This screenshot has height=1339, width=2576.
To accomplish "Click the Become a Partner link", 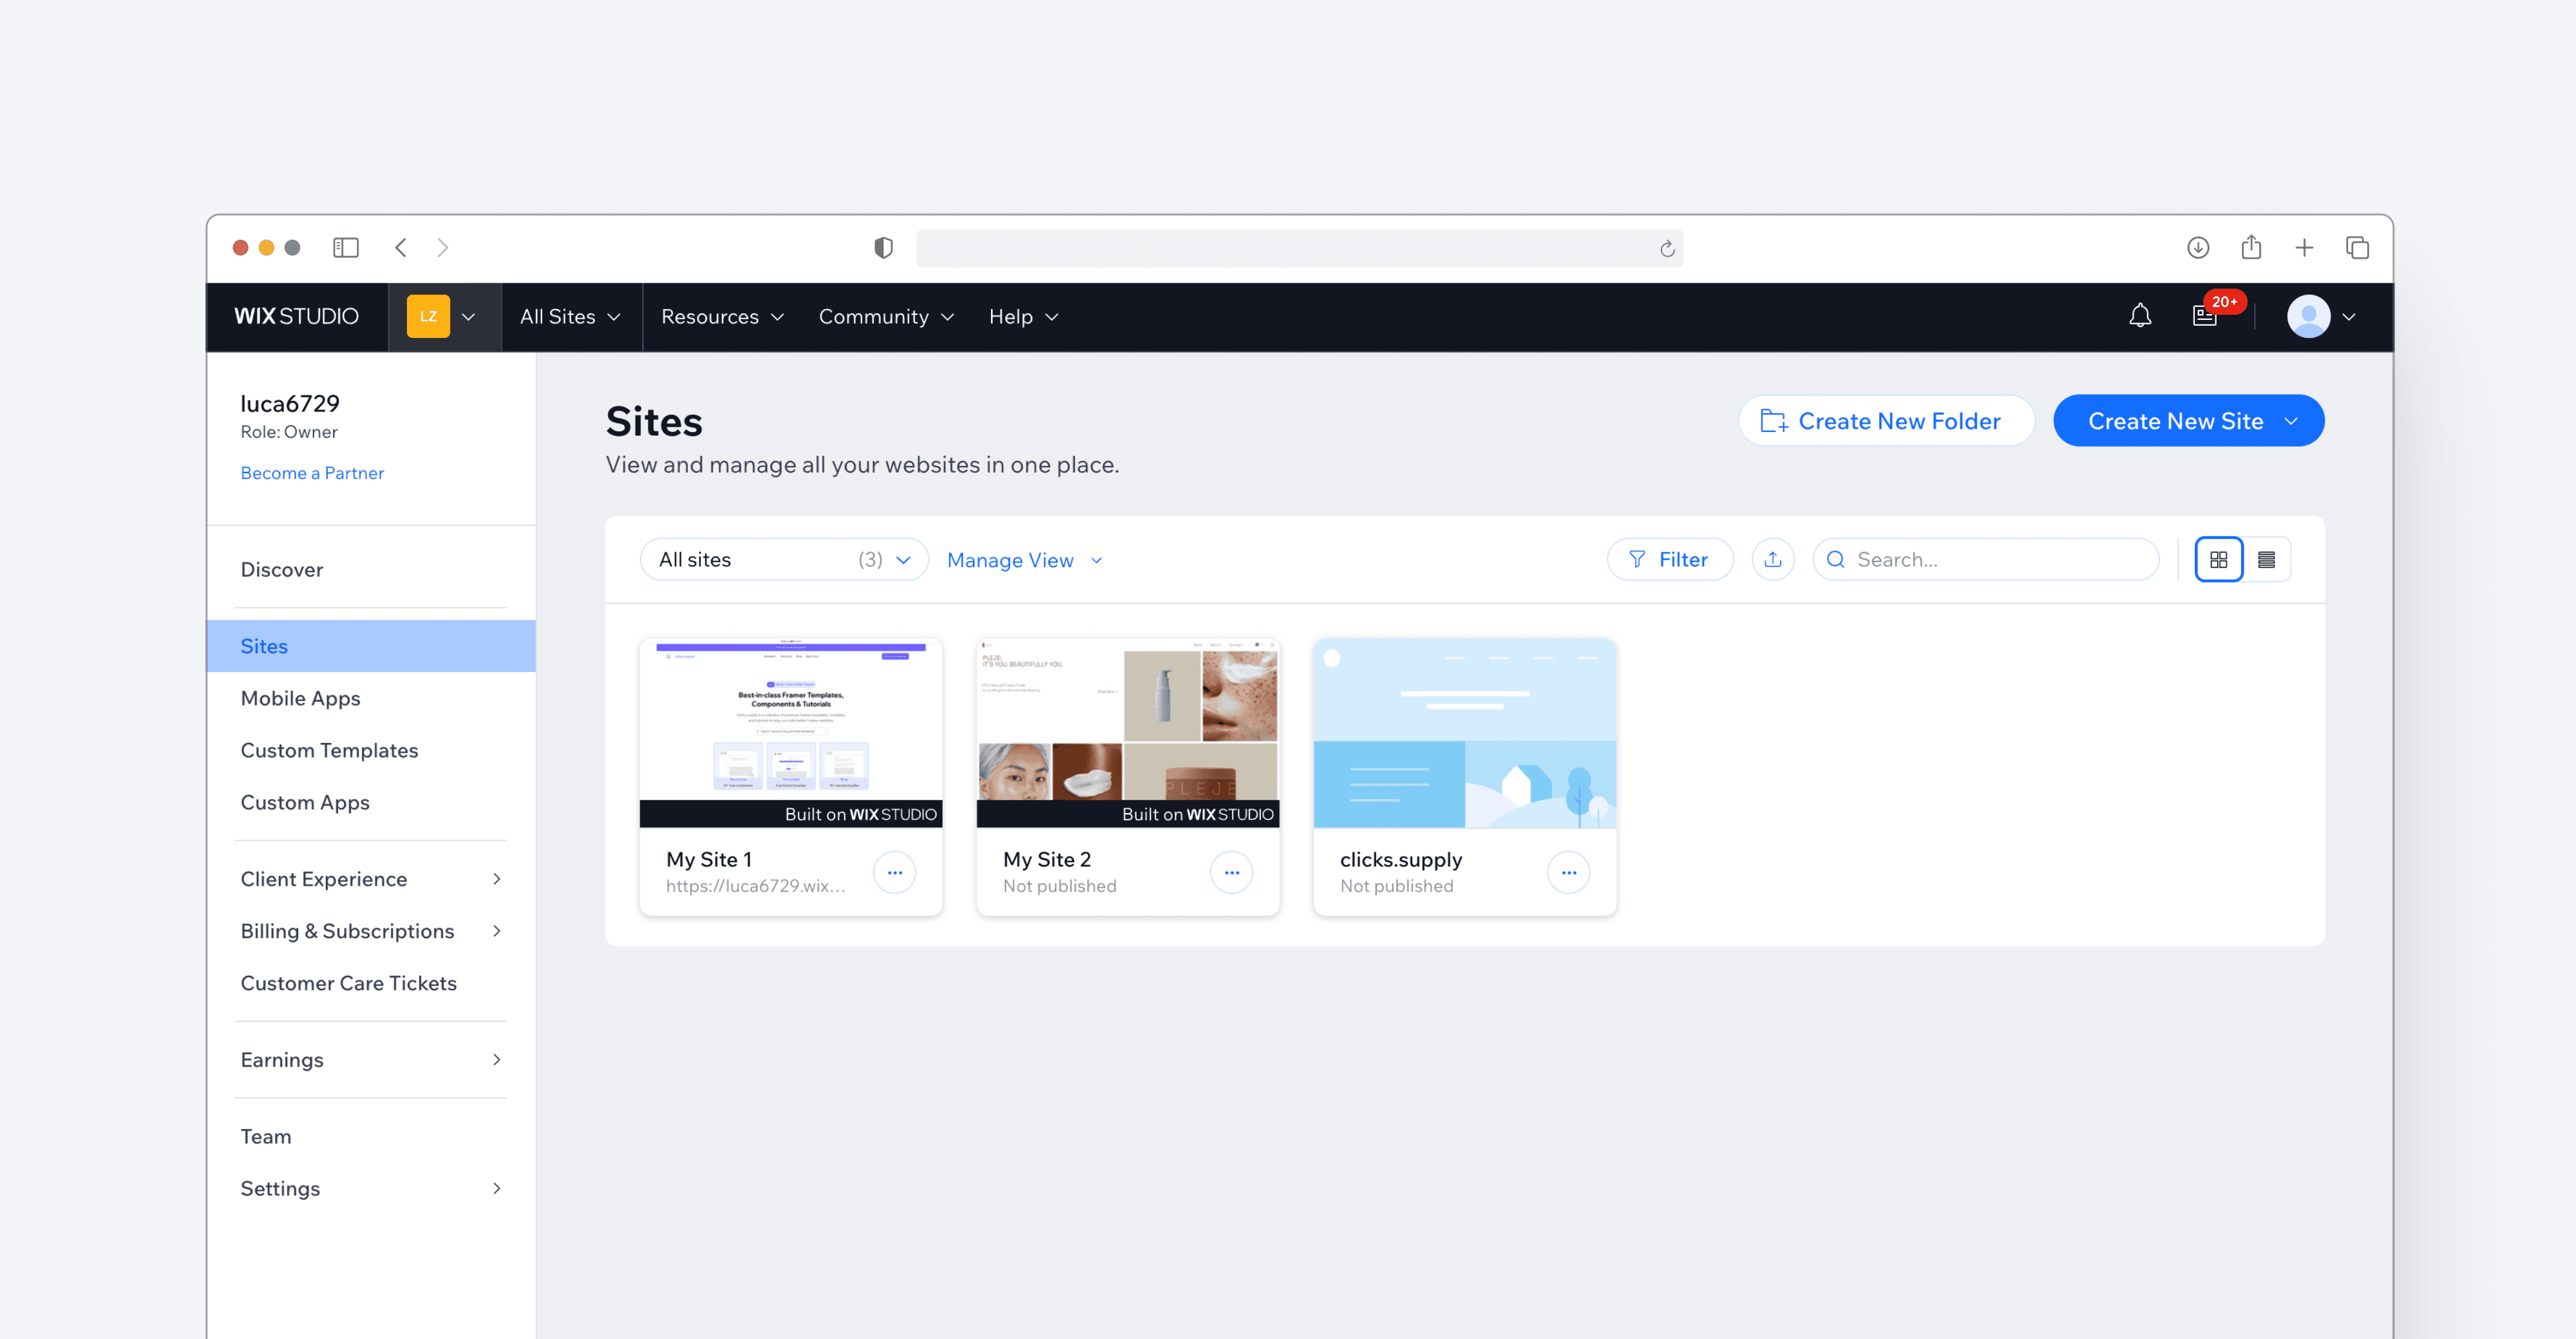I will (312, 472).
